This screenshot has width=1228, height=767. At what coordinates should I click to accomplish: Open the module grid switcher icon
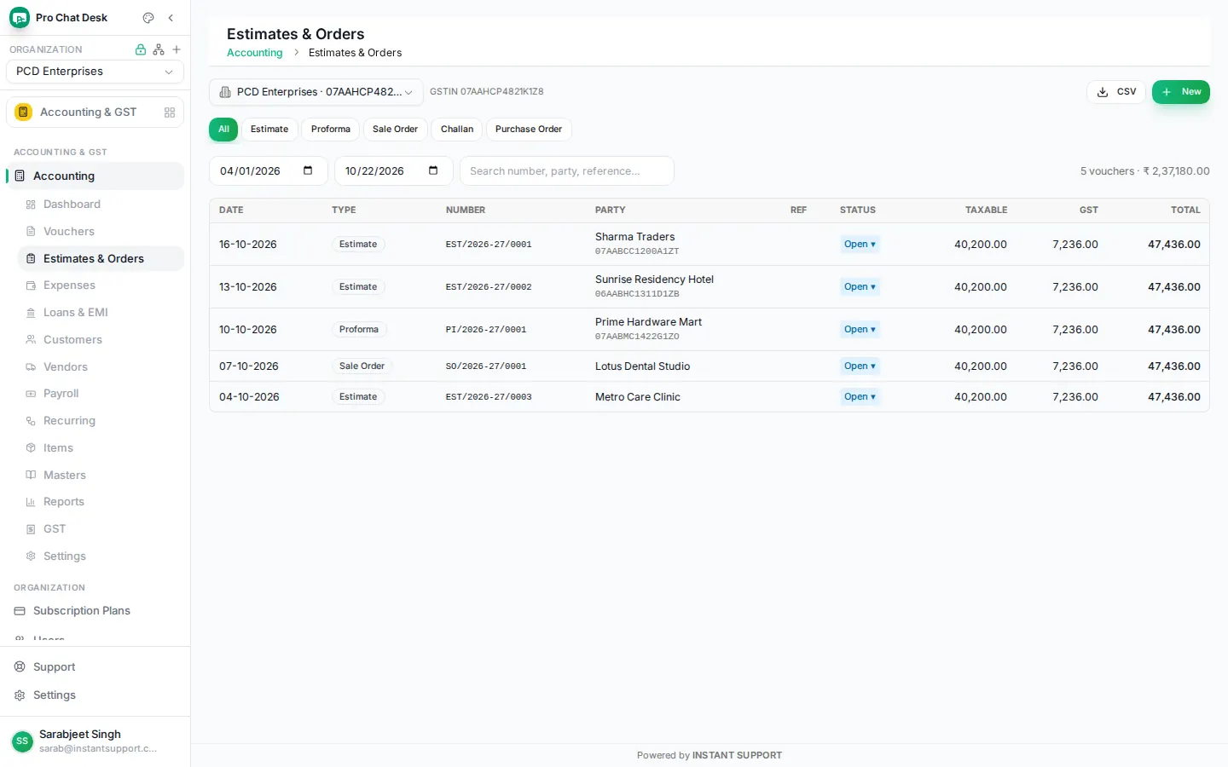tap(170, 112)
